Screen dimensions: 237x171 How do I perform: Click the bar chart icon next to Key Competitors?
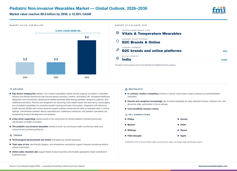click(x=126, y=115)
